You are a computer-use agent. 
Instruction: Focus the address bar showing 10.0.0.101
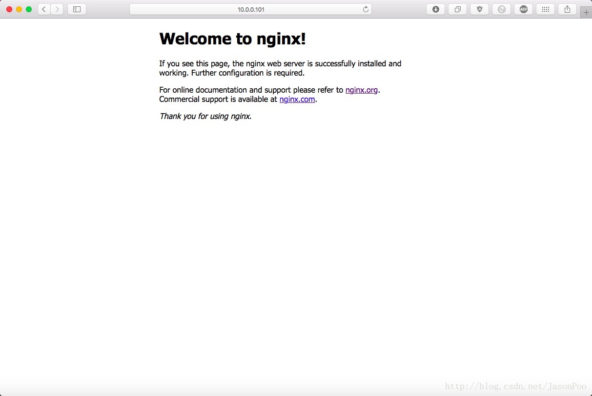coord(250,9)
